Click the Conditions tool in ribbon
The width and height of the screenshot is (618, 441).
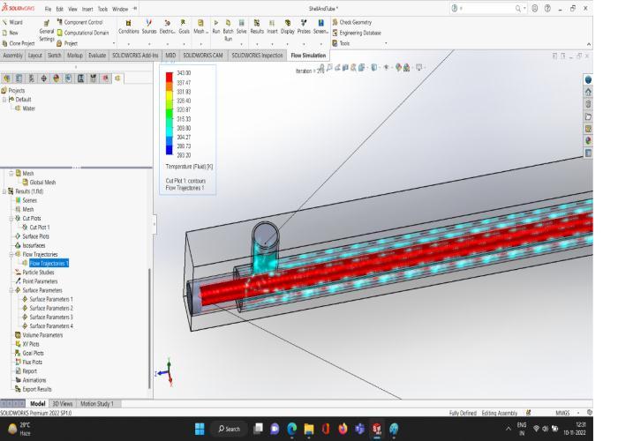point(129,26)
